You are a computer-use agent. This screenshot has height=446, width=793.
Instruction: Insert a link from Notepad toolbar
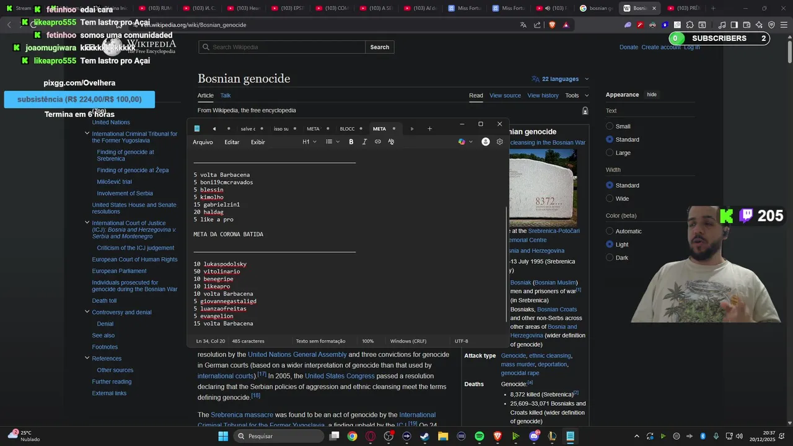378,142
